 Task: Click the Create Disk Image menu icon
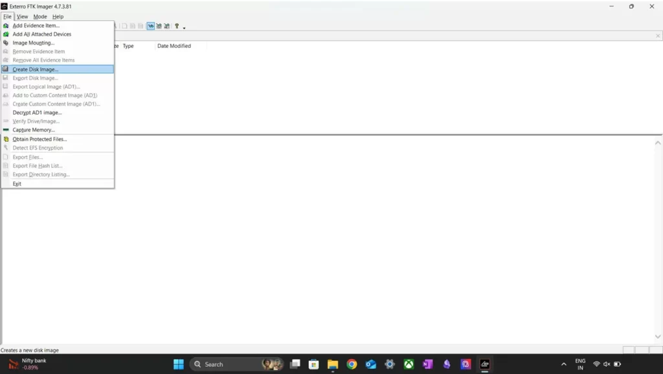point(6,69)
